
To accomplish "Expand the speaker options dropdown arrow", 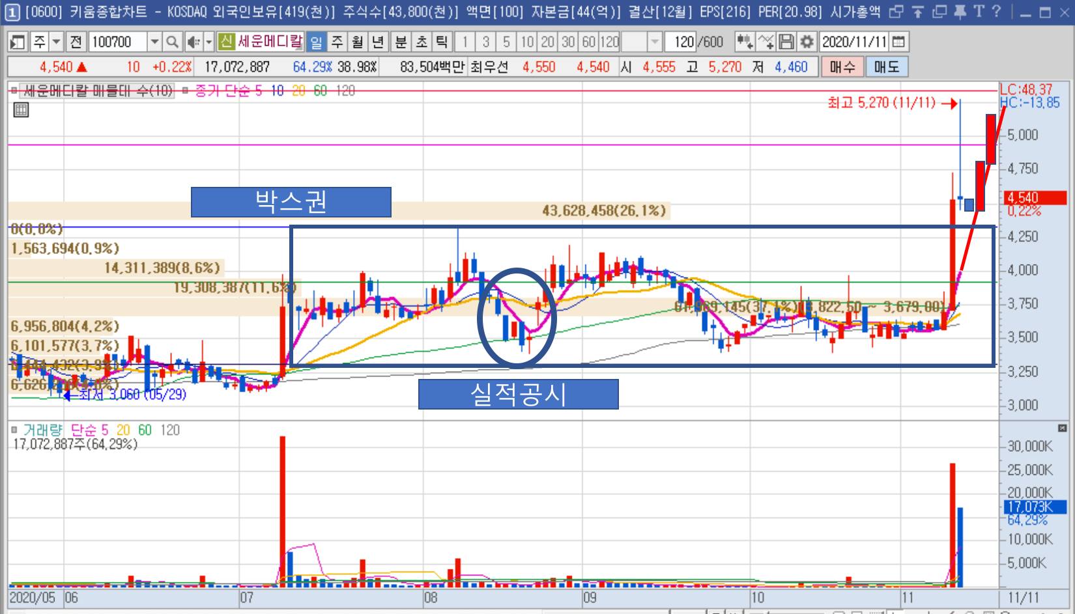I will [x=209, y=42].
